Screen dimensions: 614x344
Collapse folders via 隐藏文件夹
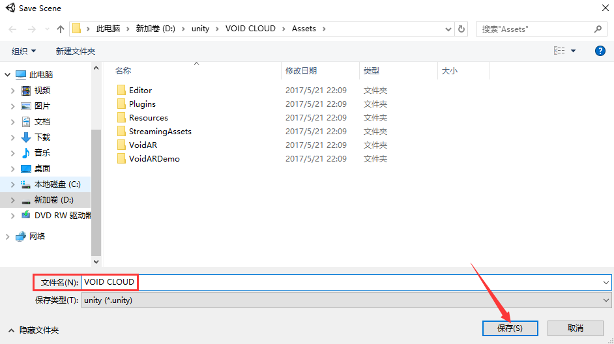tap(34, 330)
